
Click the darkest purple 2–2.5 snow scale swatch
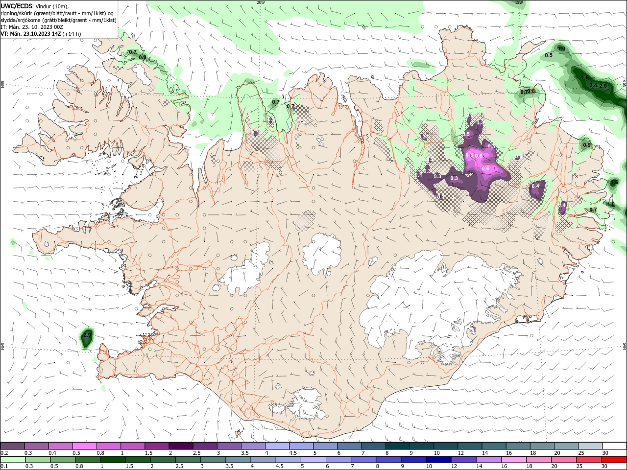(x=181, y=446)
